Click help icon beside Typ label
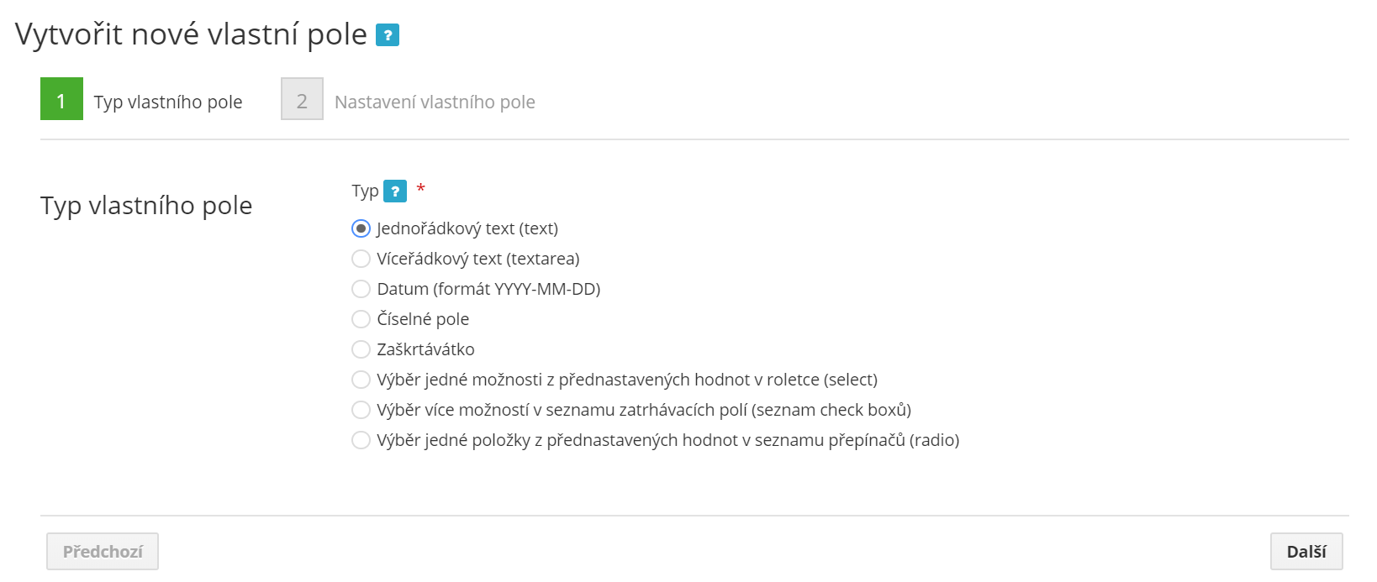 (394, 191)
